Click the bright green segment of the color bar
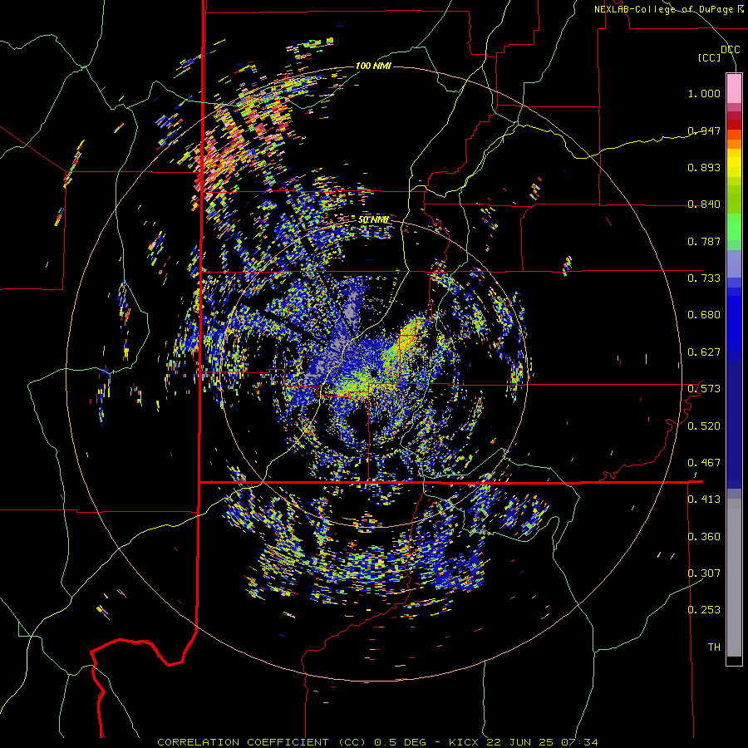Screen dimensions: 748x748 pyautogui.click(x=734, y=227)
